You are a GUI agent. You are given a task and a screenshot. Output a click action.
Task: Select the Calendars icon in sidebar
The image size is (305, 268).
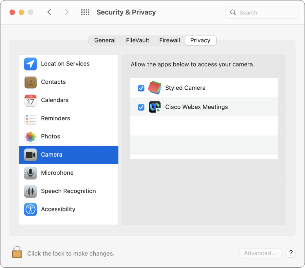click(x=30, y=100)
